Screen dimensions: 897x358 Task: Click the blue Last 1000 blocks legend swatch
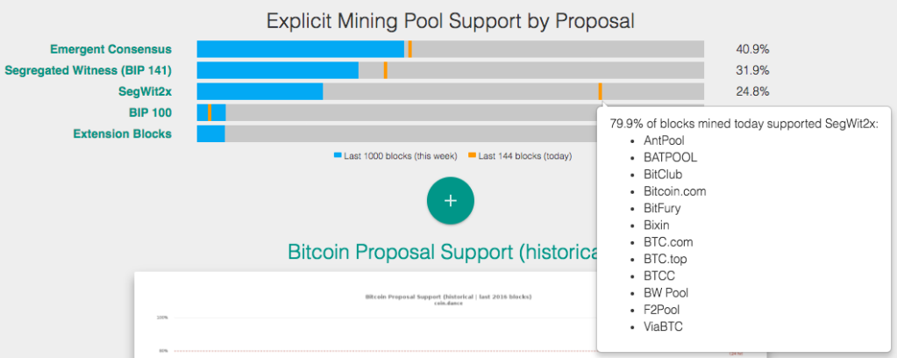click(338, 155)
